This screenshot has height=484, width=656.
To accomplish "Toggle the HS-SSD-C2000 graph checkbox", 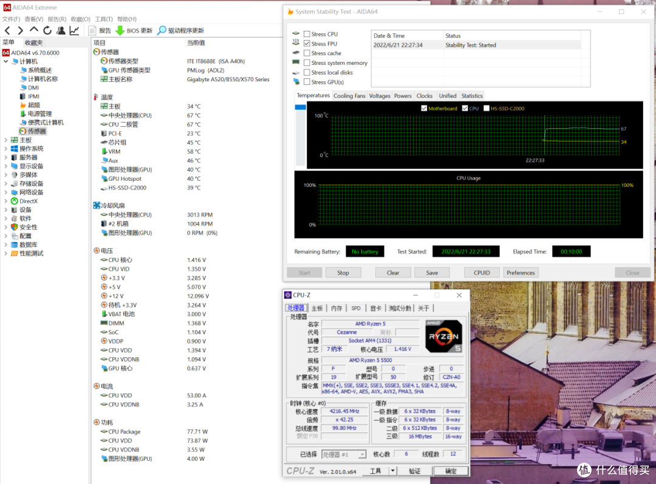I will coord(486,108).
